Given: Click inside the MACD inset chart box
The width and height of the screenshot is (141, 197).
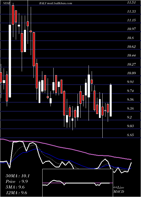Looking at the screenshot, I should tap(78, 183).
